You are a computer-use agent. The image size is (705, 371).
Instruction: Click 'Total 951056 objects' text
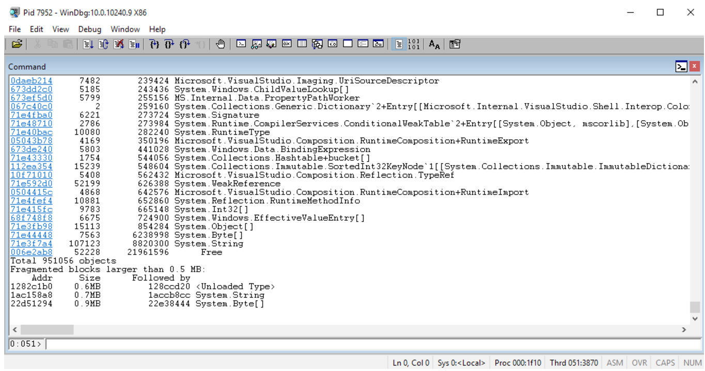click(63, 261)
